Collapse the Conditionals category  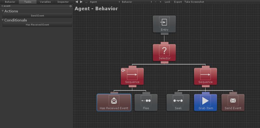coord(3,20)
